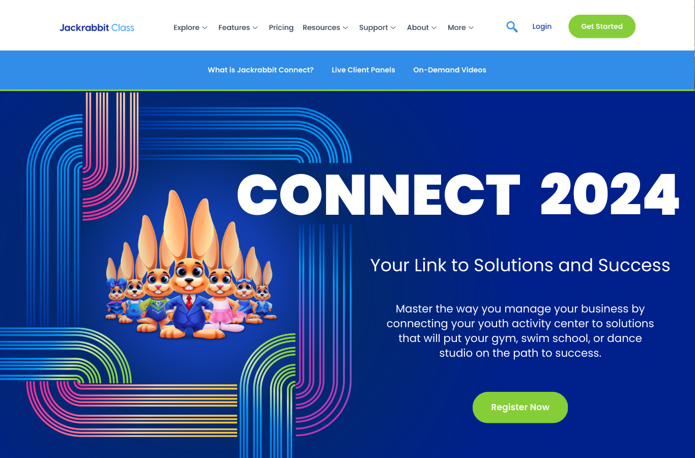The width and height of the screenshot is (695, 458).
Task: Click the Login link
Action: coord(542,26)
